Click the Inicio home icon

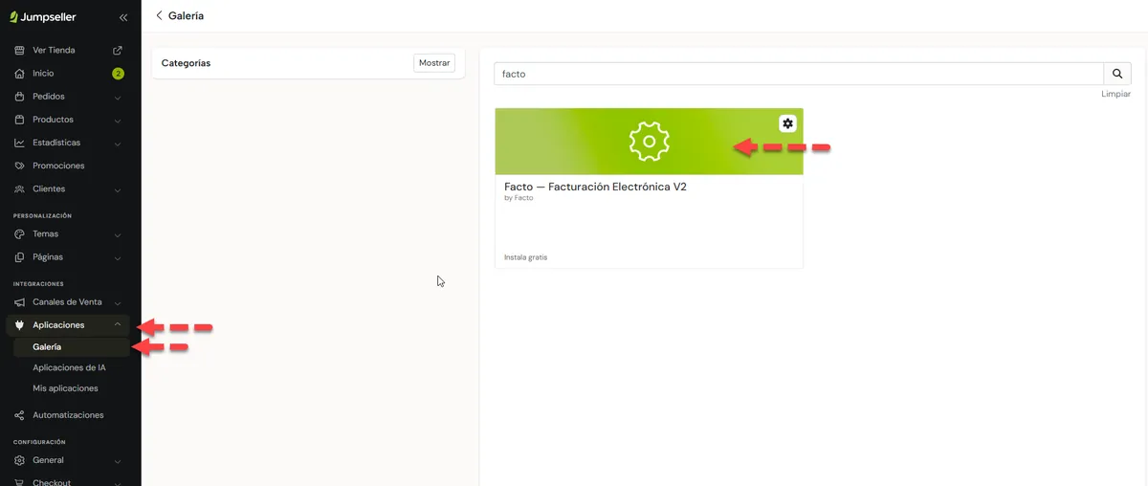(19, 74)
